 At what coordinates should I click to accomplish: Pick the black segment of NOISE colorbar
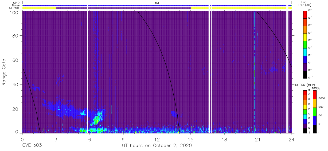tap(315, 128)
